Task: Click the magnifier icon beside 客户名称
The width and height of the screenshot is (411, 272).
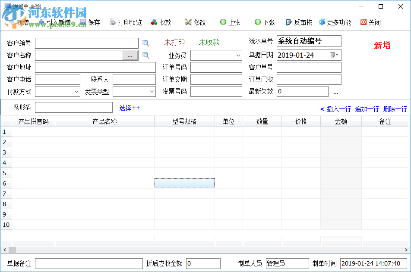Action: click(x=145, y=55)
